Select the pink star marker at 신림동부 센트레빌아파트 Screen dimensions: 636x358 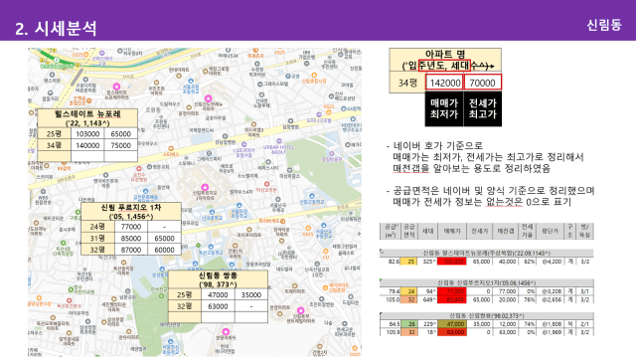pyautogui.click(x=300, y=310)
